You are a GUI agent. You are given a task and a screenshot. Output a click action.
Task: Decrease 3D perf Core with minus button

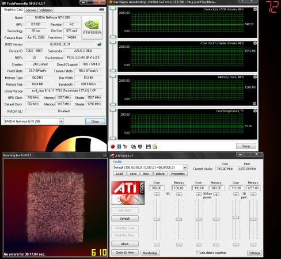pyautogui.click(x=236, y=245)
